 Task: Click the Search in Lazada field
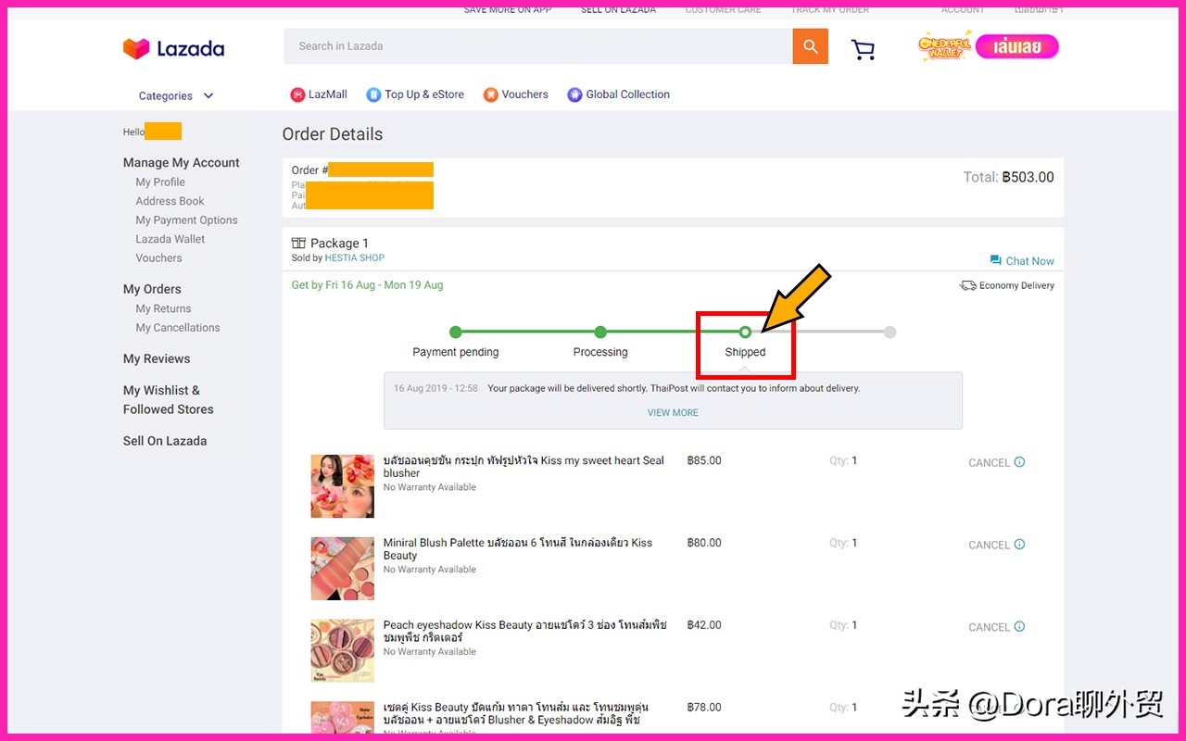[x=537, y=46]
